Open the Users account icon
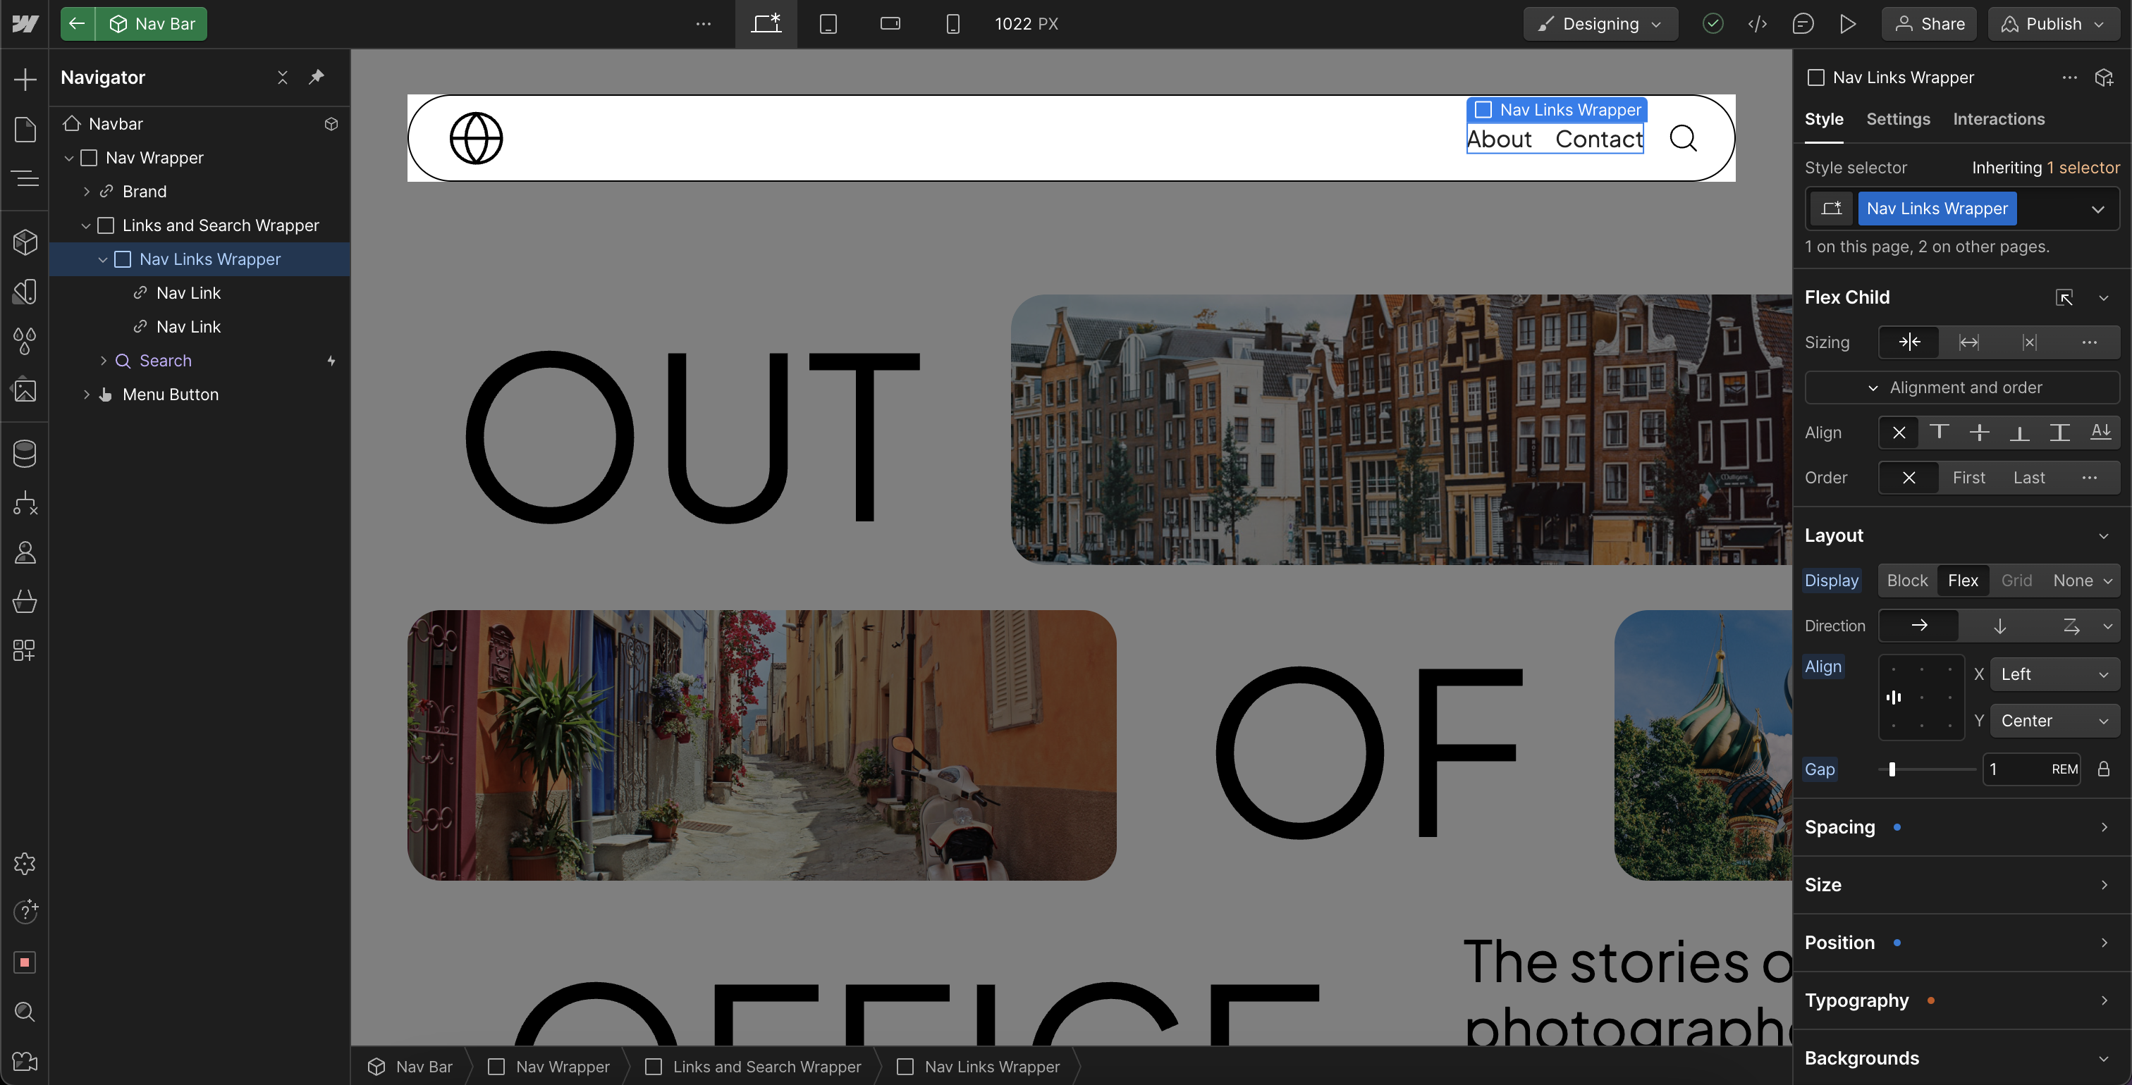The width and height of the screenshot is (2132, 1085). (25, 552)
